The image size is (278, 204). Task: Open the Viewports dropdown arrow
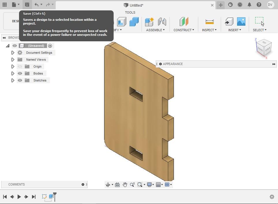tap(171, 185)
